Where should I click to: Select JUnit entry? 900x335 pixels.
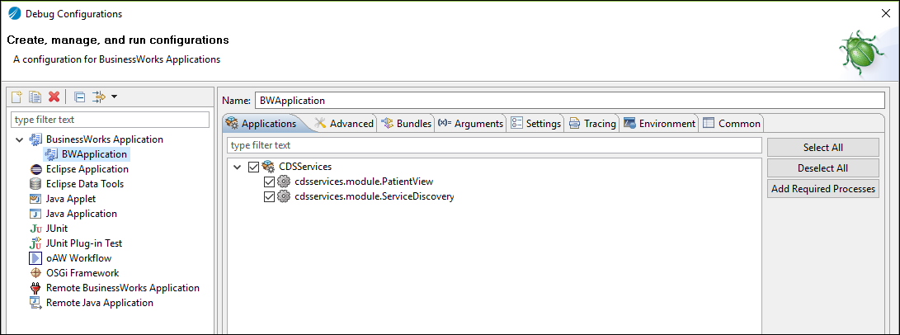pyautogui.click(x=58, y=229)
